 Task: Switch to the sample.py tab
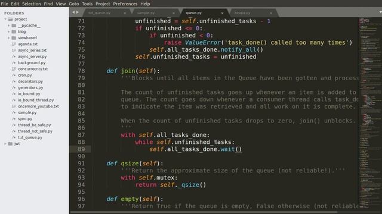146,13
